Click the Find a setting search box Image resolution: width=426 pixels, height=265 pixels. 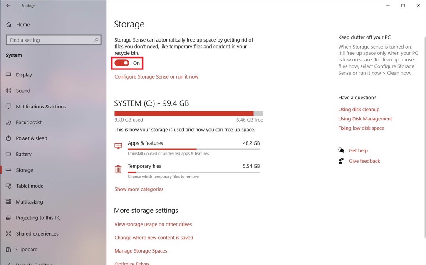tap(54, 40)
